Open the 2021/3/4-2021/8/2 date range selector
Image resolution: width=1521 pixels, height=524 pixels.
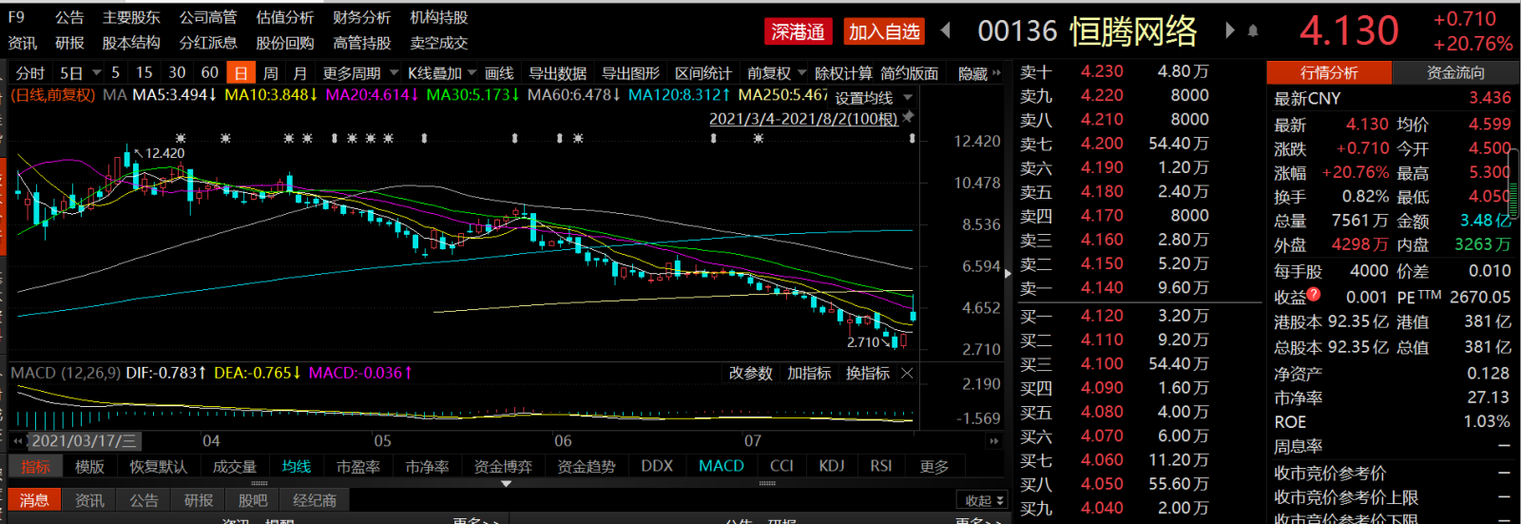click(803, 119)
